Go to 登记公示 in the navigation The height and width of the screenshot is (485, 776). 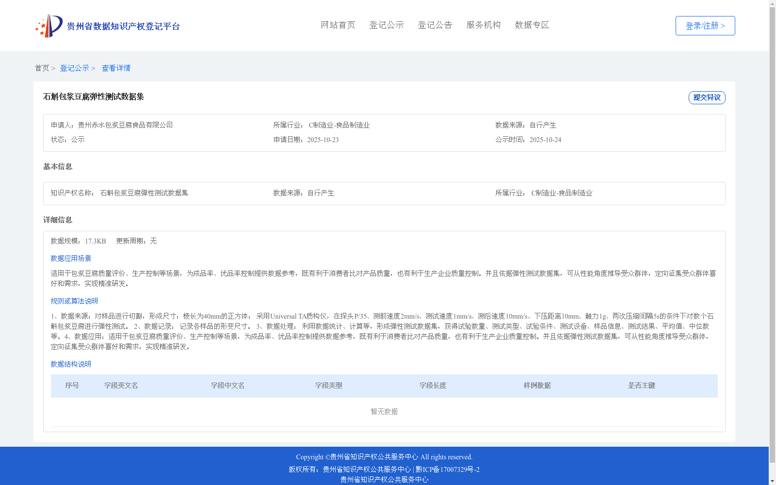(387, 25)
